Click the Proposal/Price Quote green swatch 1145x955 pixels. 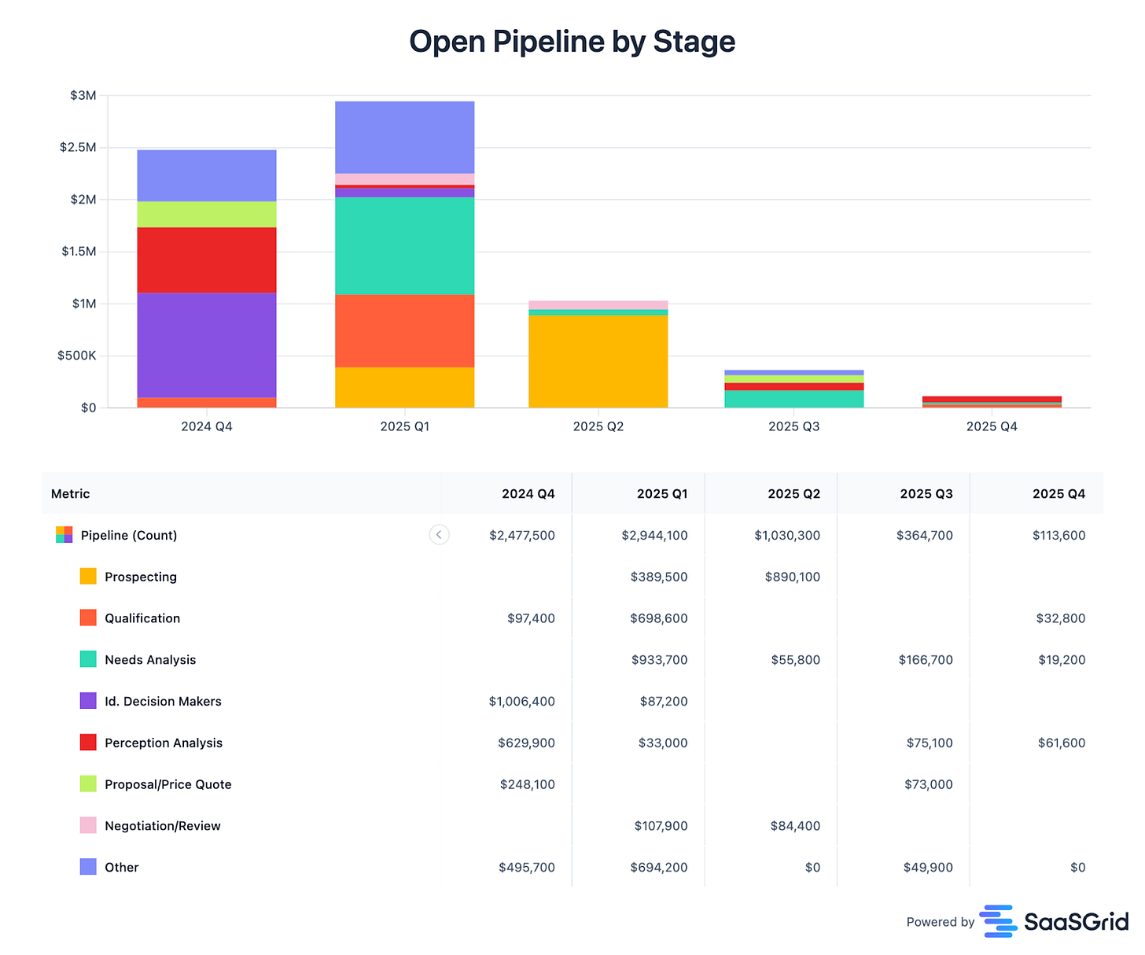87,784
